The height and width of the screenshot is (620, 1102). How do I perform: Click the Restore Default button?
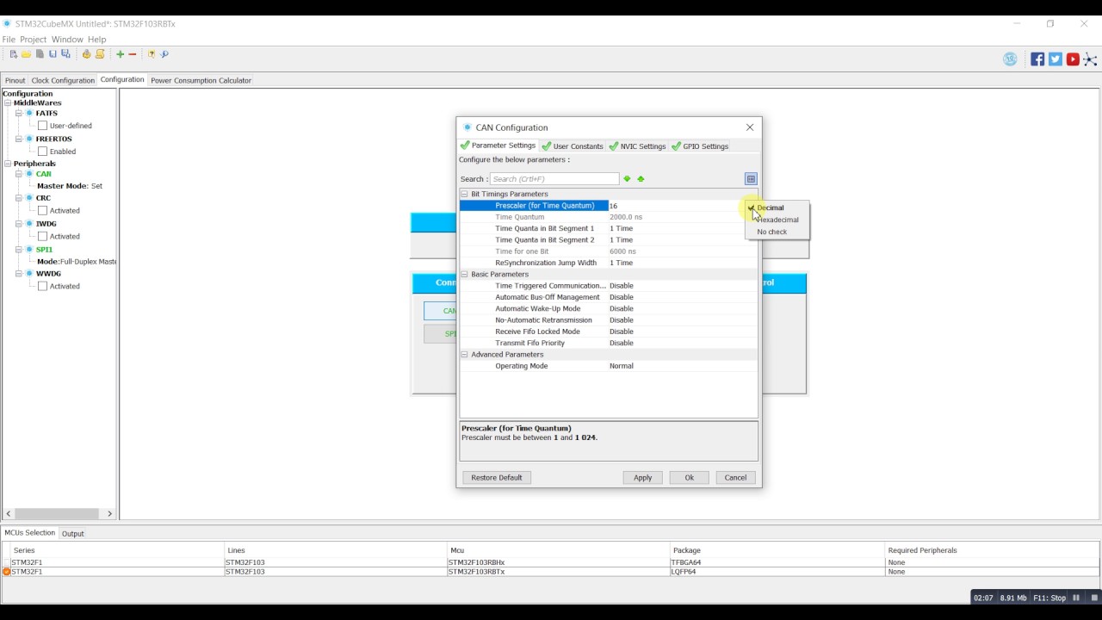coord(497,477)
